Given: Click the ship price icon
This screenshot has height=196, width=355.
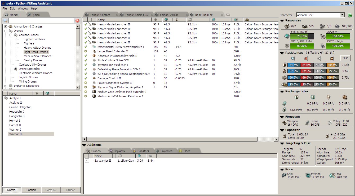Looking at the screenshot, I should coord(284,175).
